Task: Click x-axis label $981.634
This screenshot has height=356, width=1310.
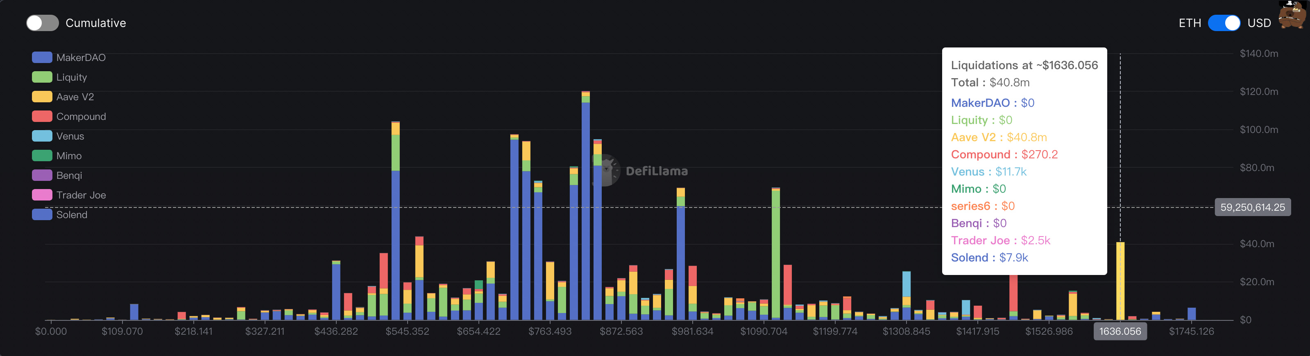Action: point(692,331)
